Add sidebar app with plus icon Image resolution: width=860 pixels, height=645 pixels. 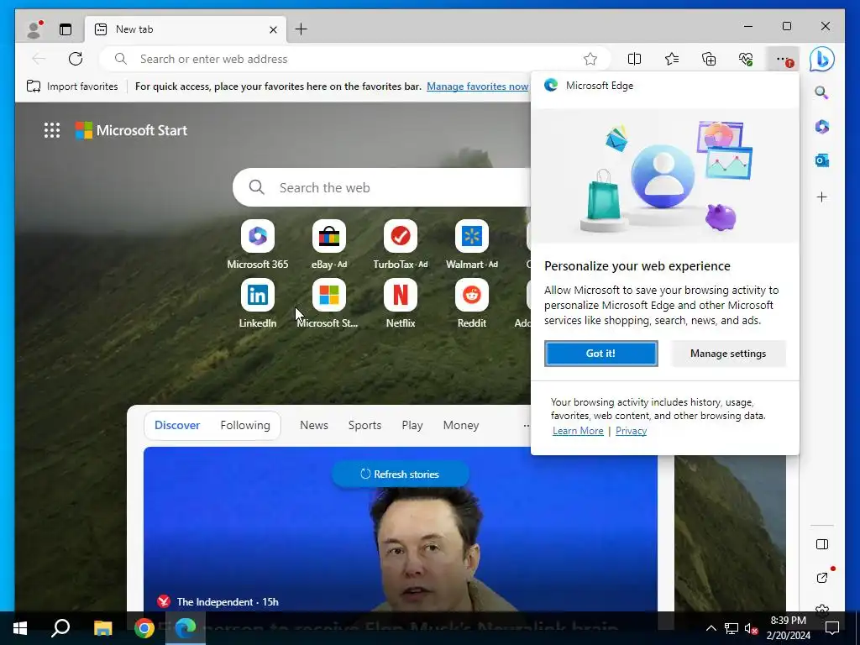click(x=821, y=197)
